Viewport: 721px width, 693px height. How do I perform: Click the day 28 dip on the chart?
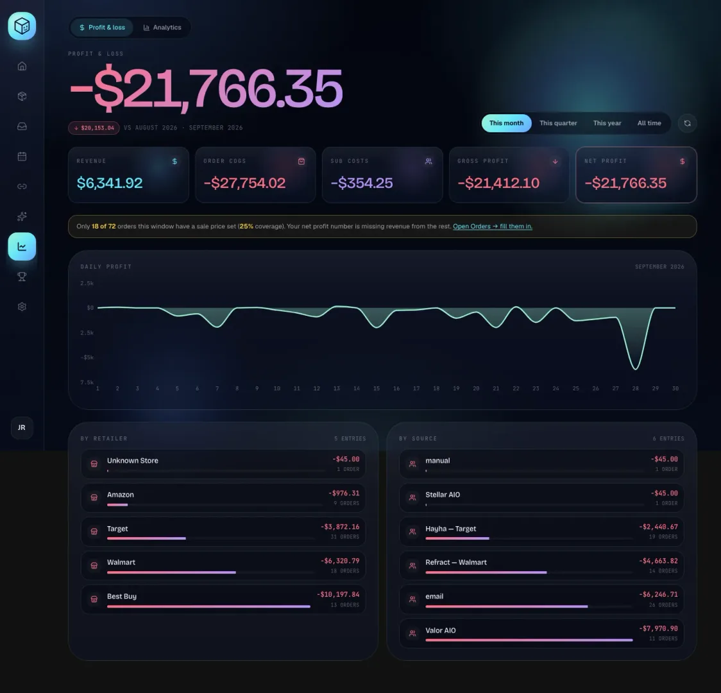click(636, 368)
